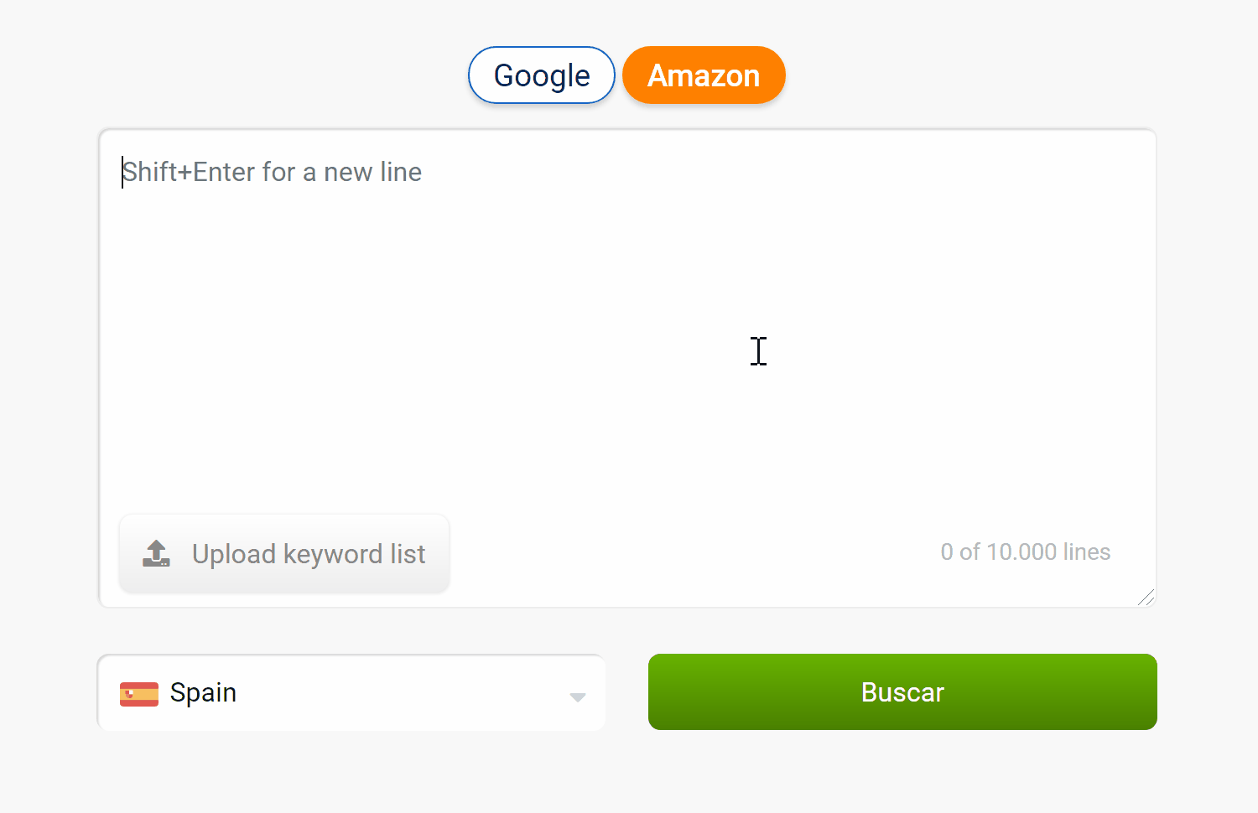Click the Google pill label
1258x813 pixels.
coord(542,75)
